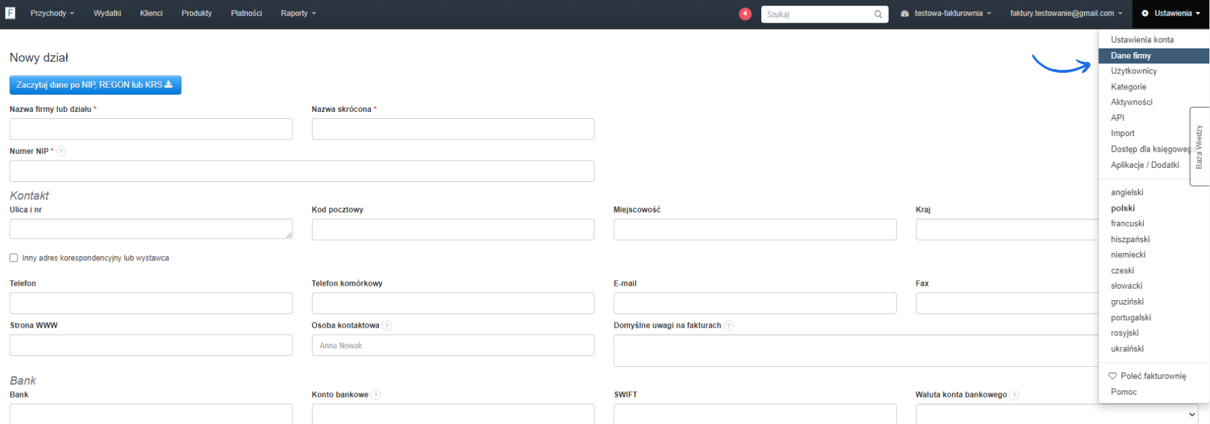Select Aplikacje / Dodatki menu entry
The height and width of the screenshot is (424, 1210).
pos(1145,165)
